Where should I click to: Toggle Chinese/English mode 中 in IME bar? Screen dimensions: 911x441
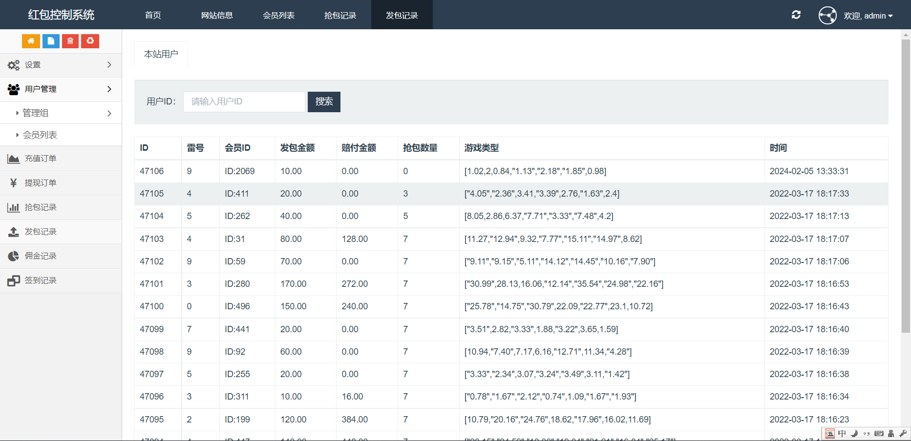pos(842,434)
